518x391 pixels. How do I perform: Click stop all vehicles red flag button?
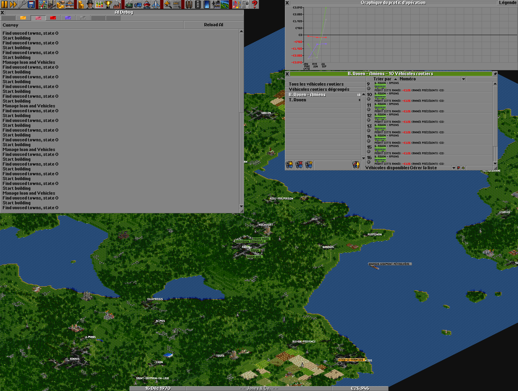[459, 168]
